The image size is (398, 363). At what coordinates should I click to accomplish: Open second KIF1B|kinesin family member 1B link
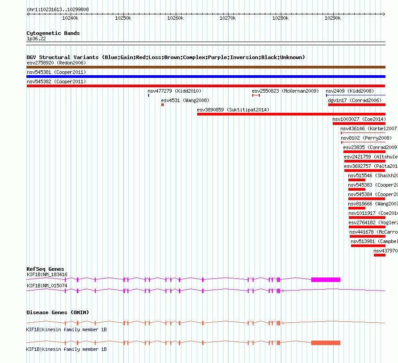click(x=67, y=349)
